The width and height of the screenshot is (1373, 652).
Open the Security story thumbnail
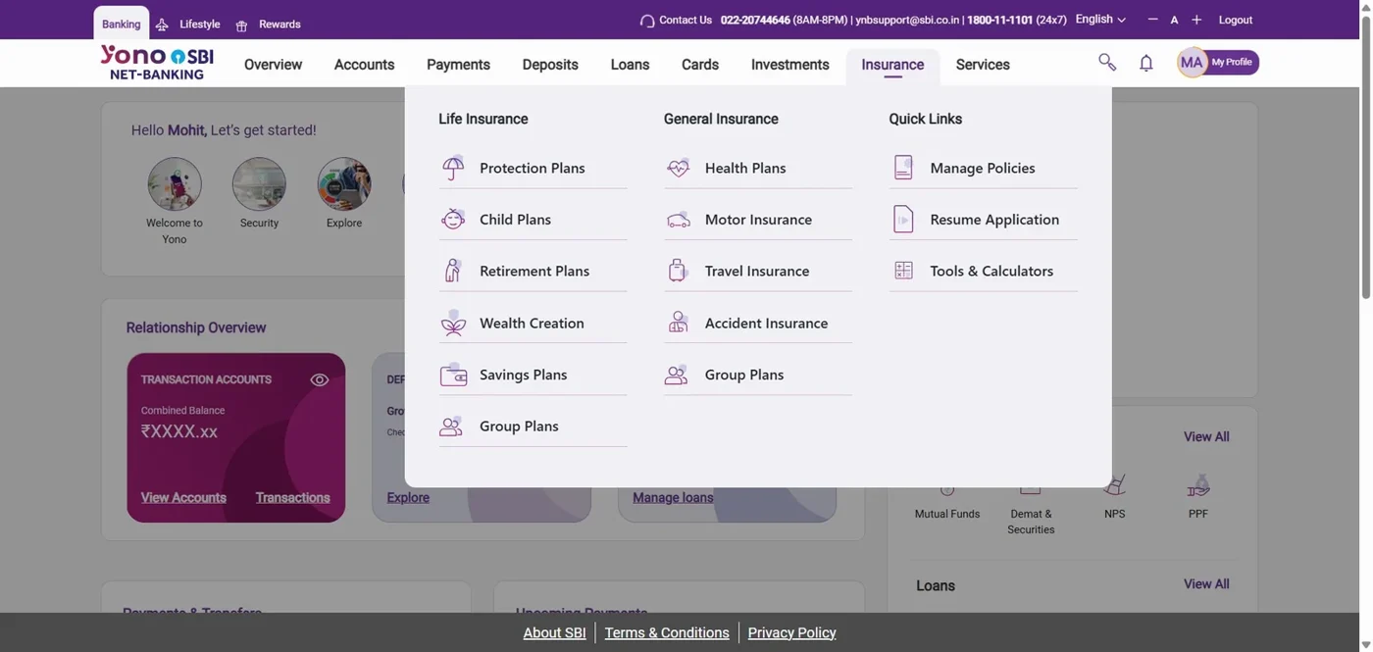[x=259, y=184]
